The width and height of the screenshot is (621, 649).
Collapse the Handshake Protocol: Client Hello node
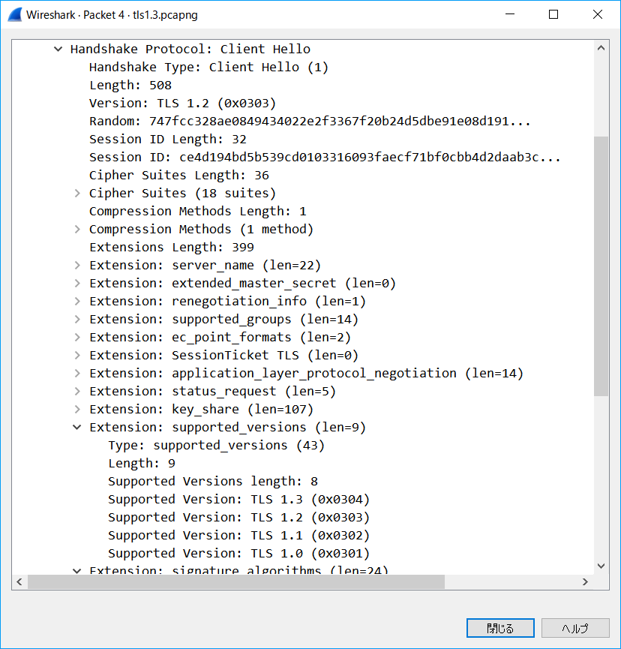[x=58, y=50]
